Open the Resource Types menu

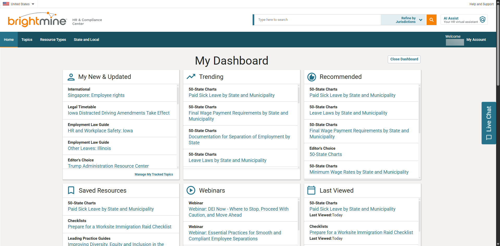[53, 40]
